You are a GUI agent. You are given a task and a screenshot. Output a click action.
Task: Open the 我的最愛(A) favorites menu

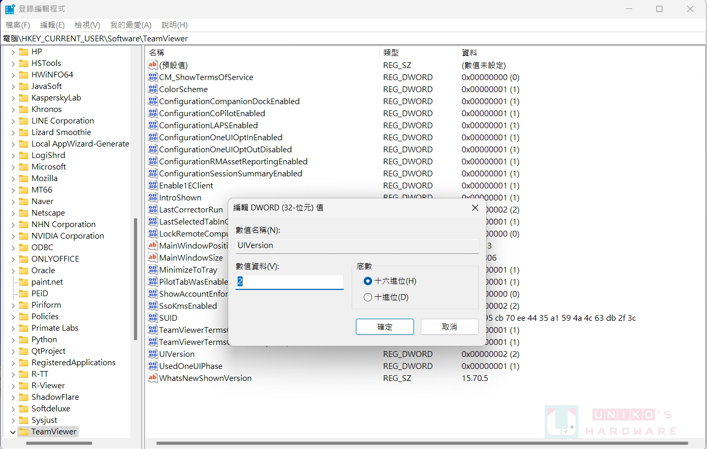pos(130,25)
